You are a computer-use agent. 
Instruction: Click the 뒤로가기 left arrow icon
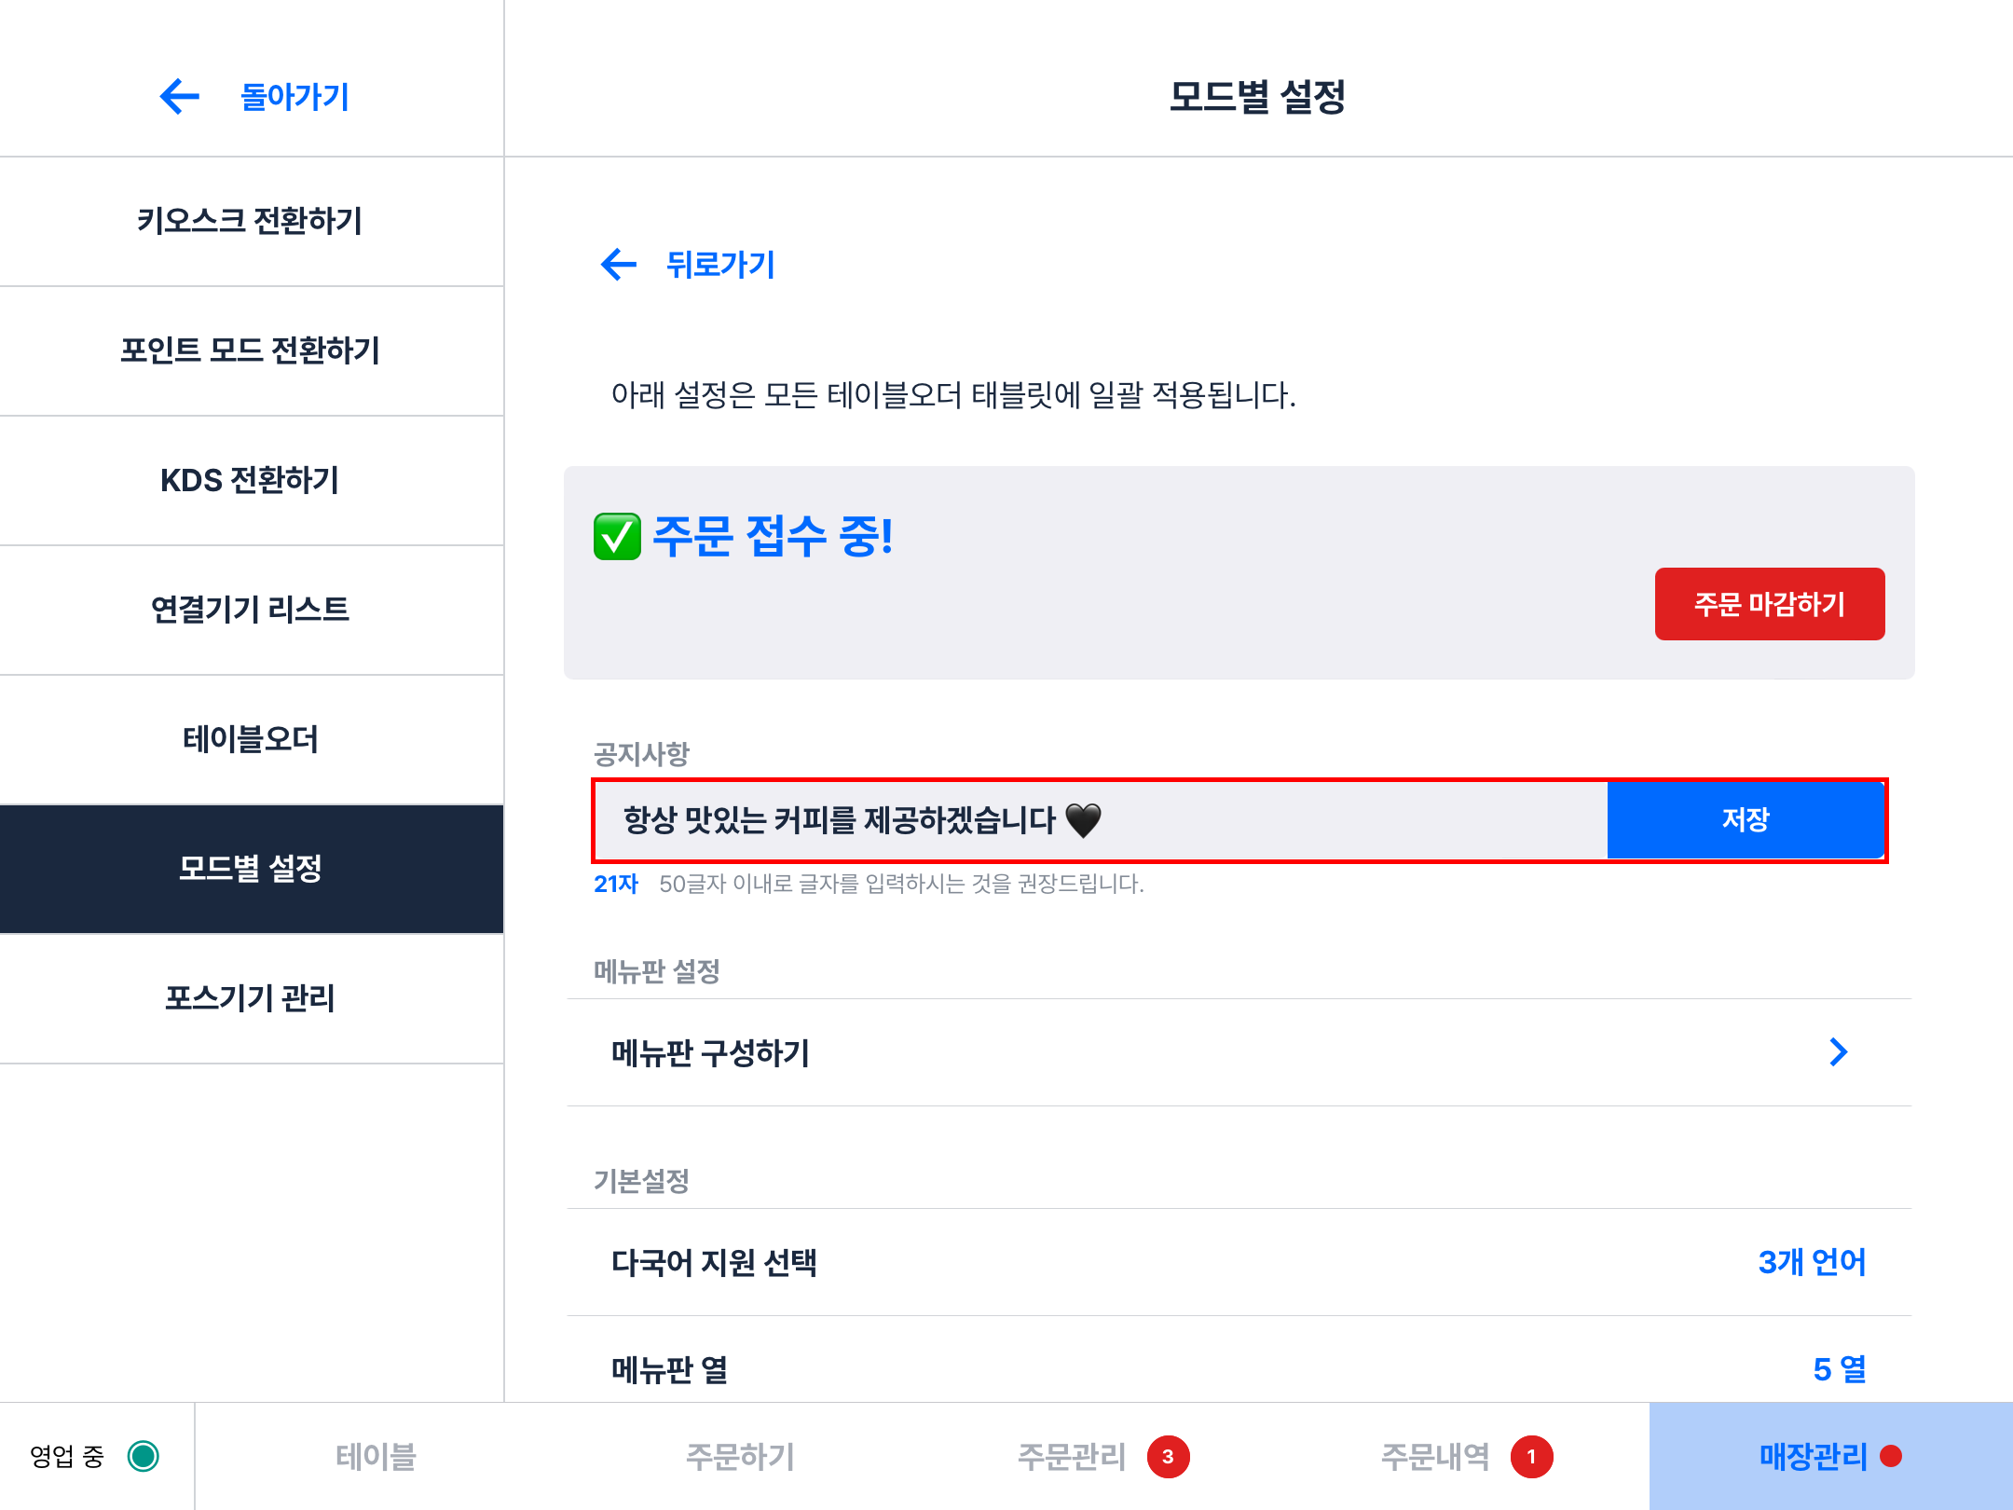tap(619, 265)
